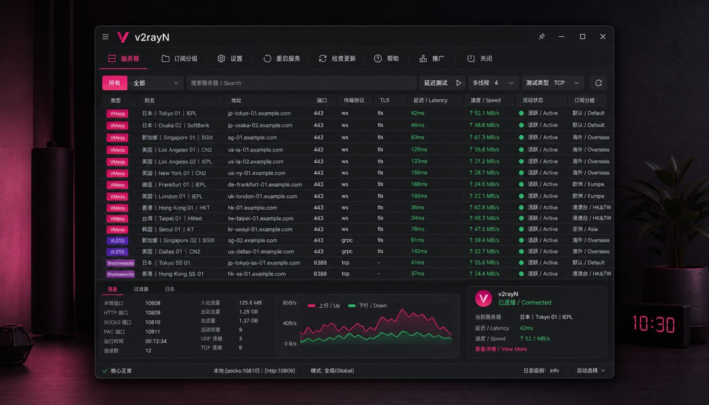Open the 订阅分组 folder tab
Viewport: 709px width, 405px height.
tap(179, 58)
